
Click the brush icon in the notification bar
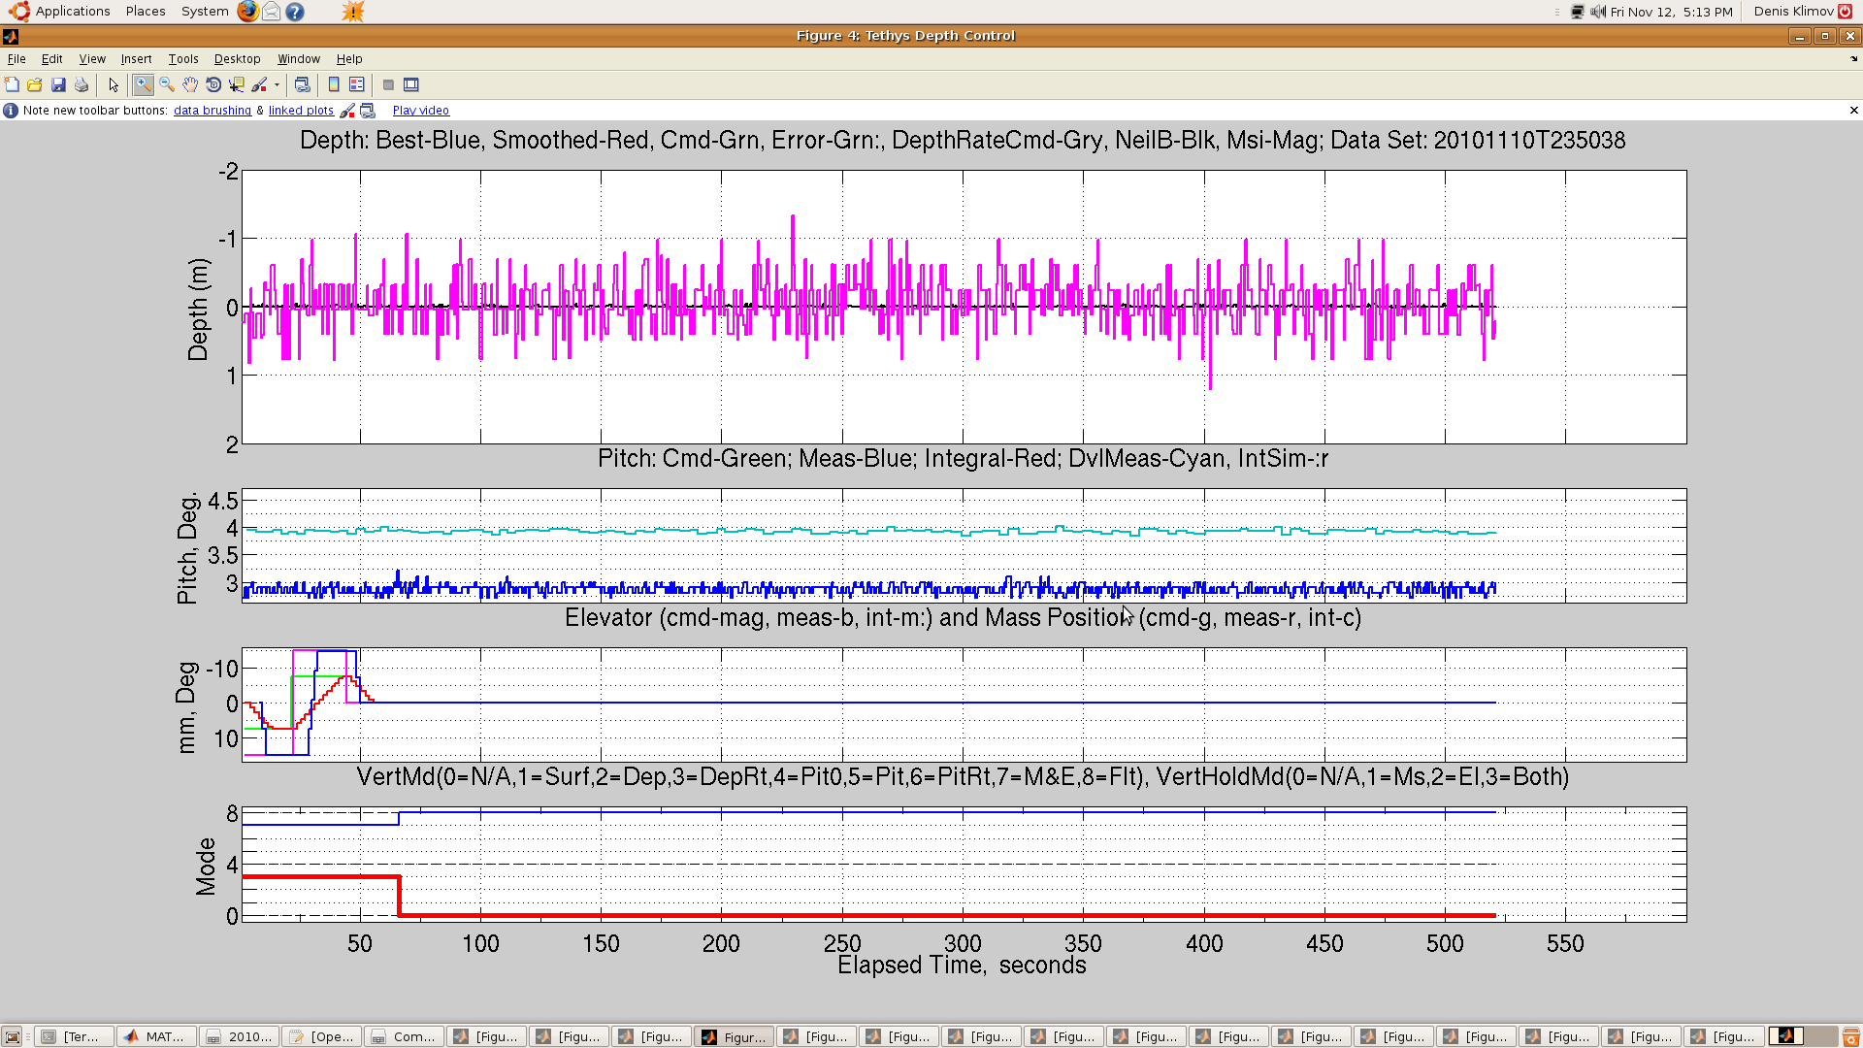347,111
